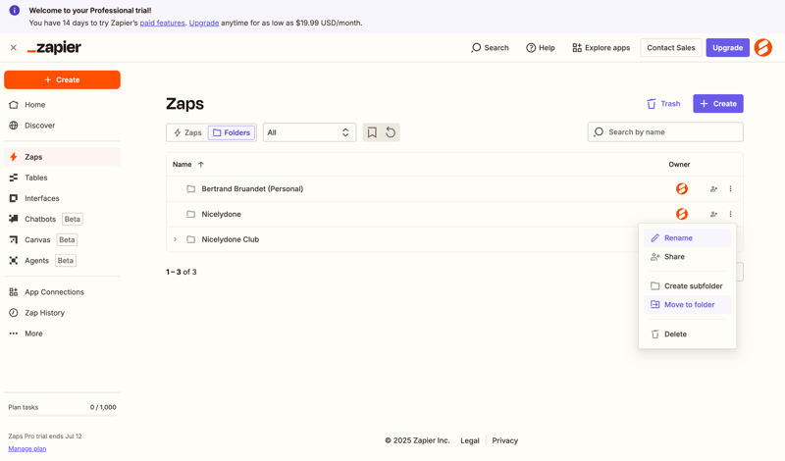
Task: Go to Home in the sidebar
Action: 62,105
